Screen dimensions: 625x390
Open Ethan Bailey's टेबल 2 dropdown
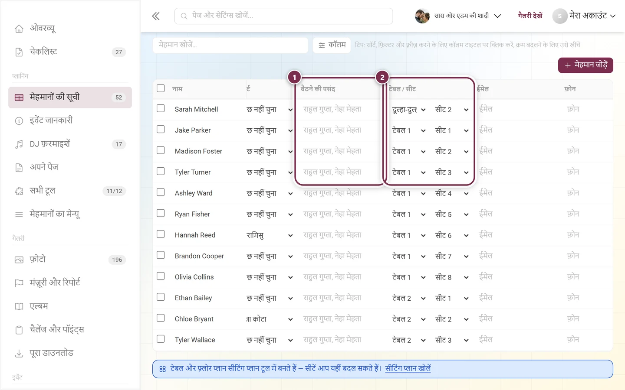pyautogui.click(x=409, y=298)
